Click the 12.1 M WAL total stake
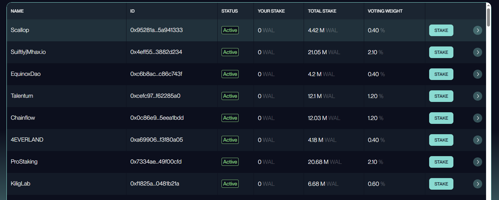The height and width of the screenshot is (200, 499). [x=321, y=96]
